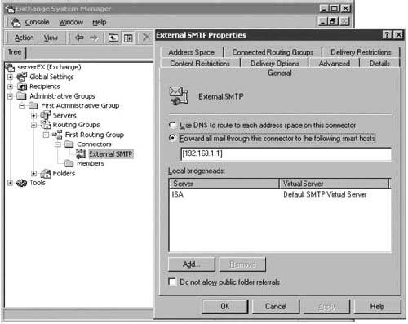Click the External SMTP envelope icon in dialog
The height and width of the screenshot is (324, 408).
179,96
